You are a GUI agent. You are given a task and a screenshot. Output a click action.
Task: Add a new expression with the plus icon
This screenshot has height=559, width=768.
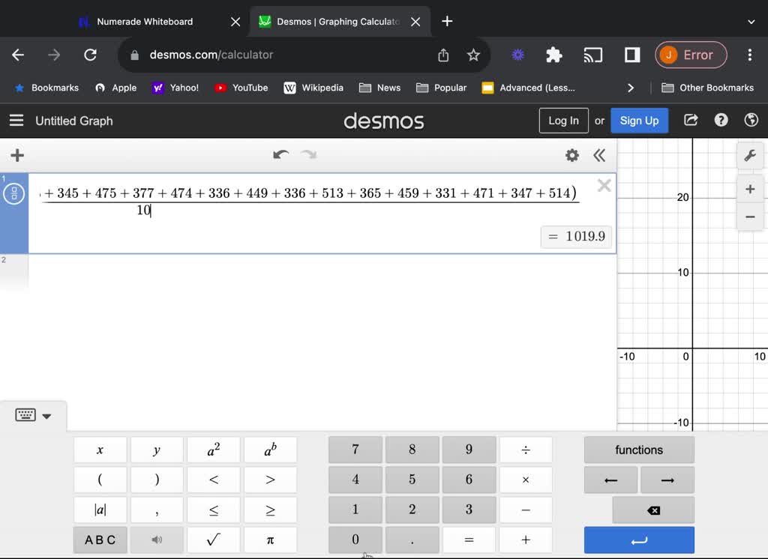pyautogui.click(x=16, y=155)
